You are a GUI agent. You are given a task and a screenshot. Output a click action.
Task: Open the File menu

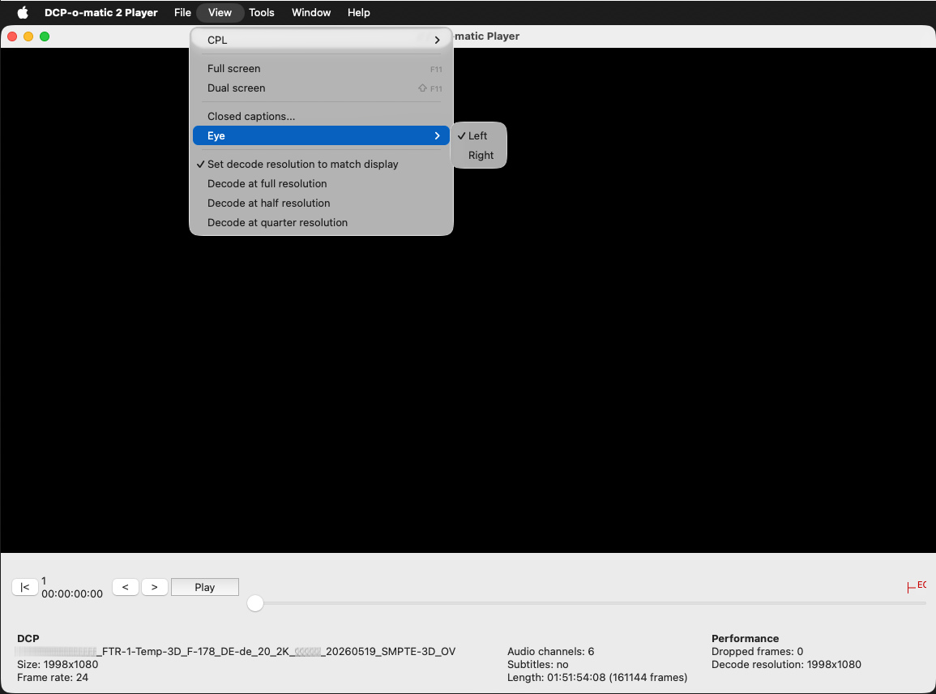[x=182, y=12]
